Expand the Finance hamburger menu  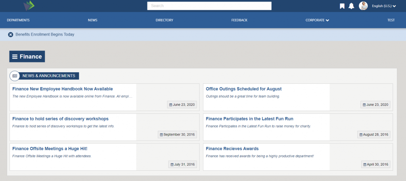pos(15,57)
